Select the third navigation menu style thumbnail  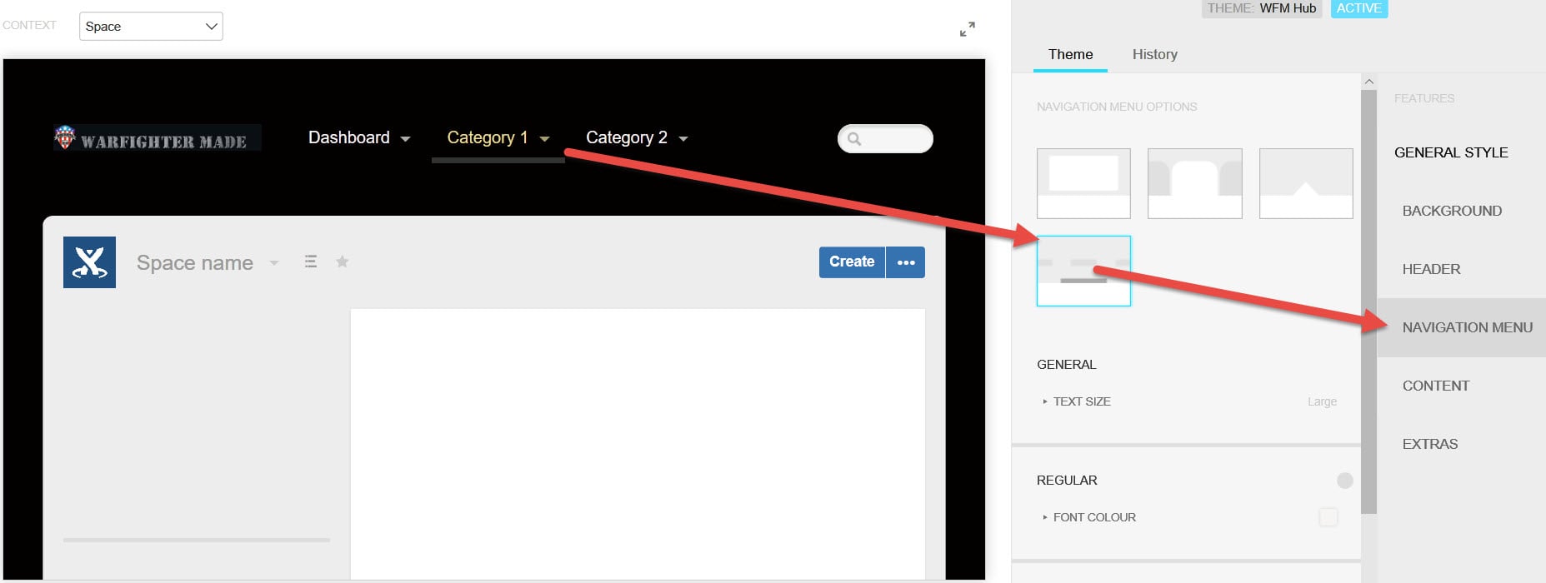point(1306,183)
